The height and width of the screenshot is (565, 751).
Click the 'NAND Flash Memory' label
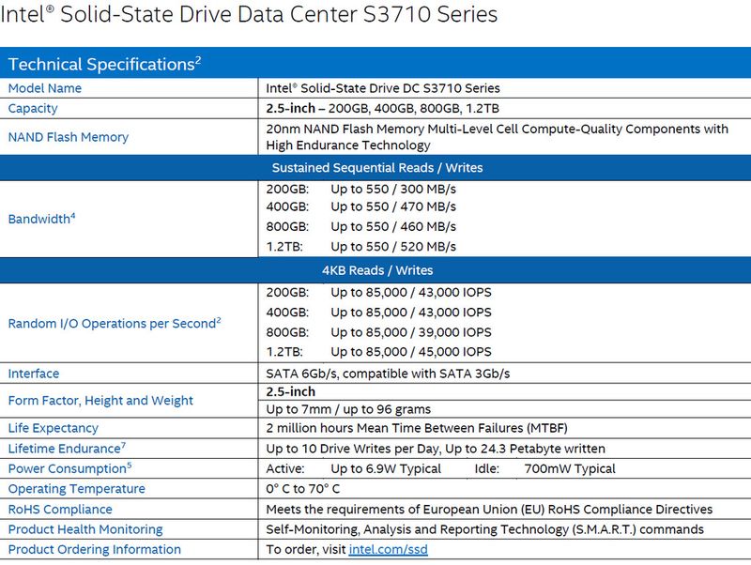68,137
